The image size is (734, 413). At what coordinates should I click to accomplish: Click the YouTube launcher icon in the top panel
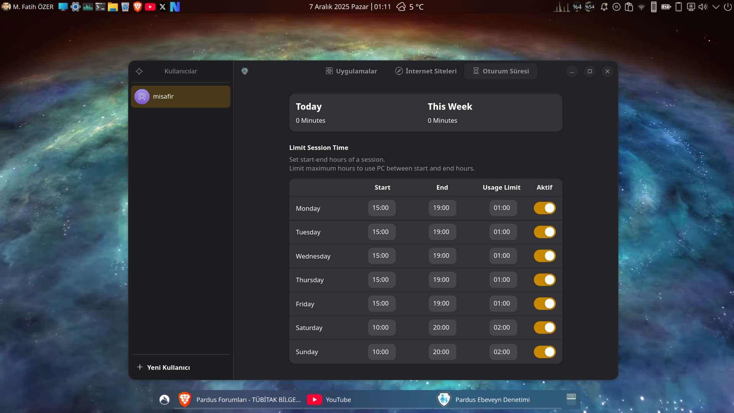click(150, 7)
